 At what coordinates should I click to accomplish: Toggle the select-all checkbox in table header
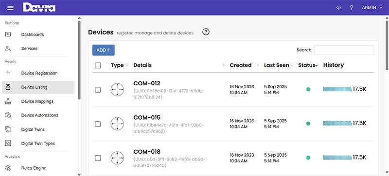click(98, 65)
